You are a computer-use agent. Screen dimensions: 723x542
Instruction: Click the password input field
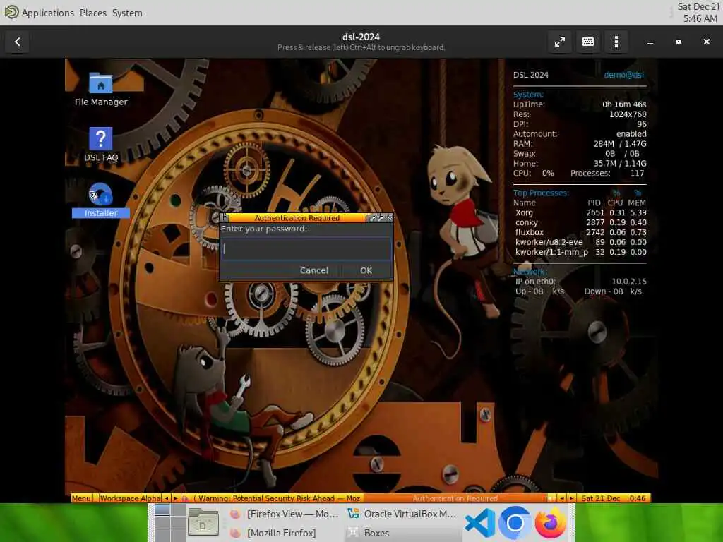[306, 249]
